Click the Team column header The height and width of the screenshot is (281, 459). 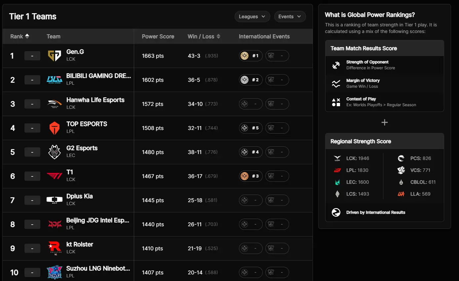point(54,36)
